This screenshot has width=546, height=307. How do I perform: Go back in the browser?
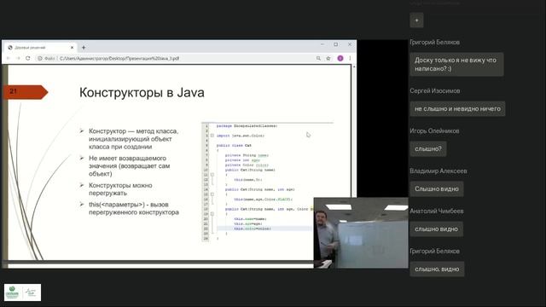[9, 58]
